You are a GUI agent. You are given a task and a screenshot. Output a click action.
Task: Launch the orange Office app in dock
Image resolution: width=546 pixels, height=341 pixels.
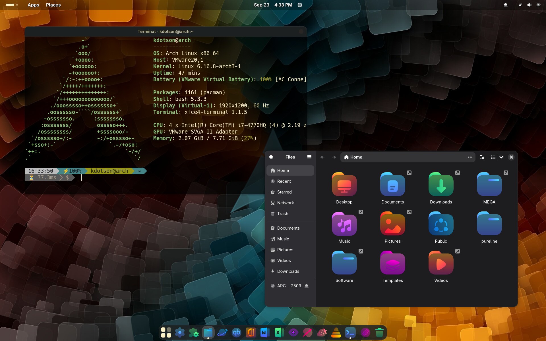[x=251, y=332]
